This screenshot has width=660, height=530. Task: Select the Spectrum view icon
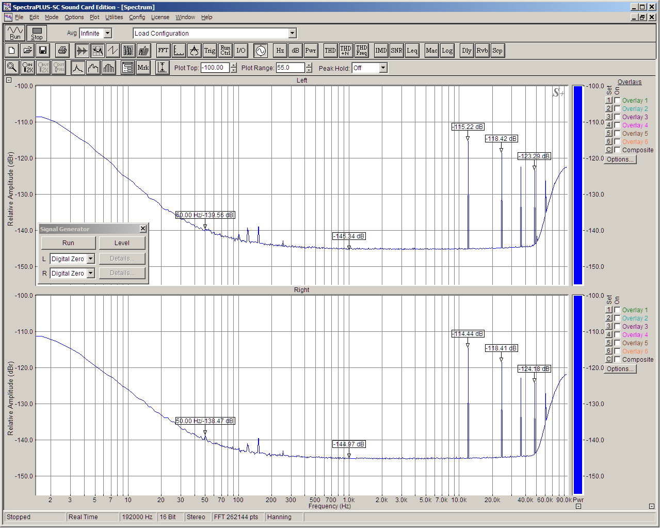97,51
